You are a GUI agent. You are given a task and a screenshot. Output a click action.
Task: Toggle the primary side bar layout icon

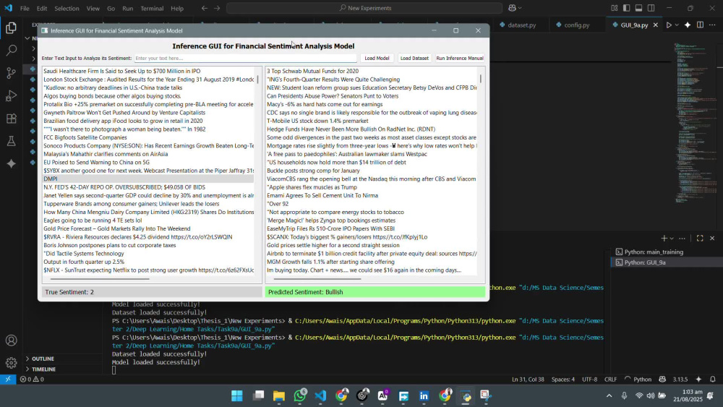click(627, 8)
